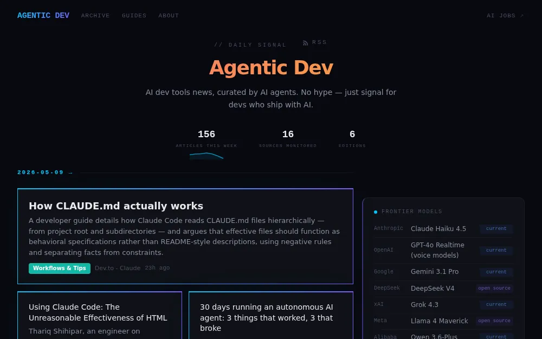The width and height of the screenshot is (542, 339).
Task: Click the 2026-05-09 date link
Action: pyautogui.click(x=46, y=172)
